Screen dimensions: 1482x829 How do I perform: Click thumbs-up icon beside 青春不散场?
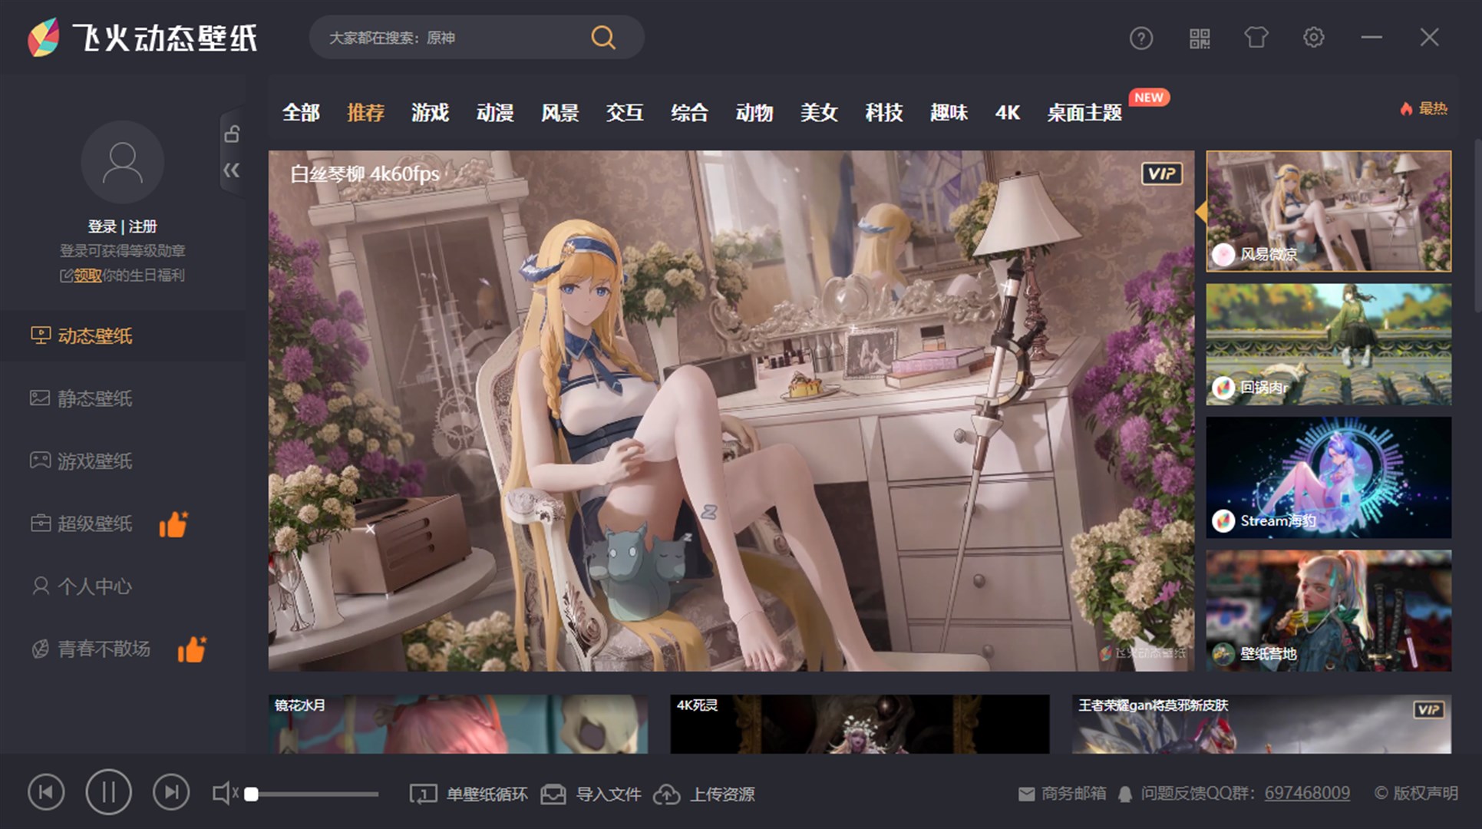pos(192,649)
